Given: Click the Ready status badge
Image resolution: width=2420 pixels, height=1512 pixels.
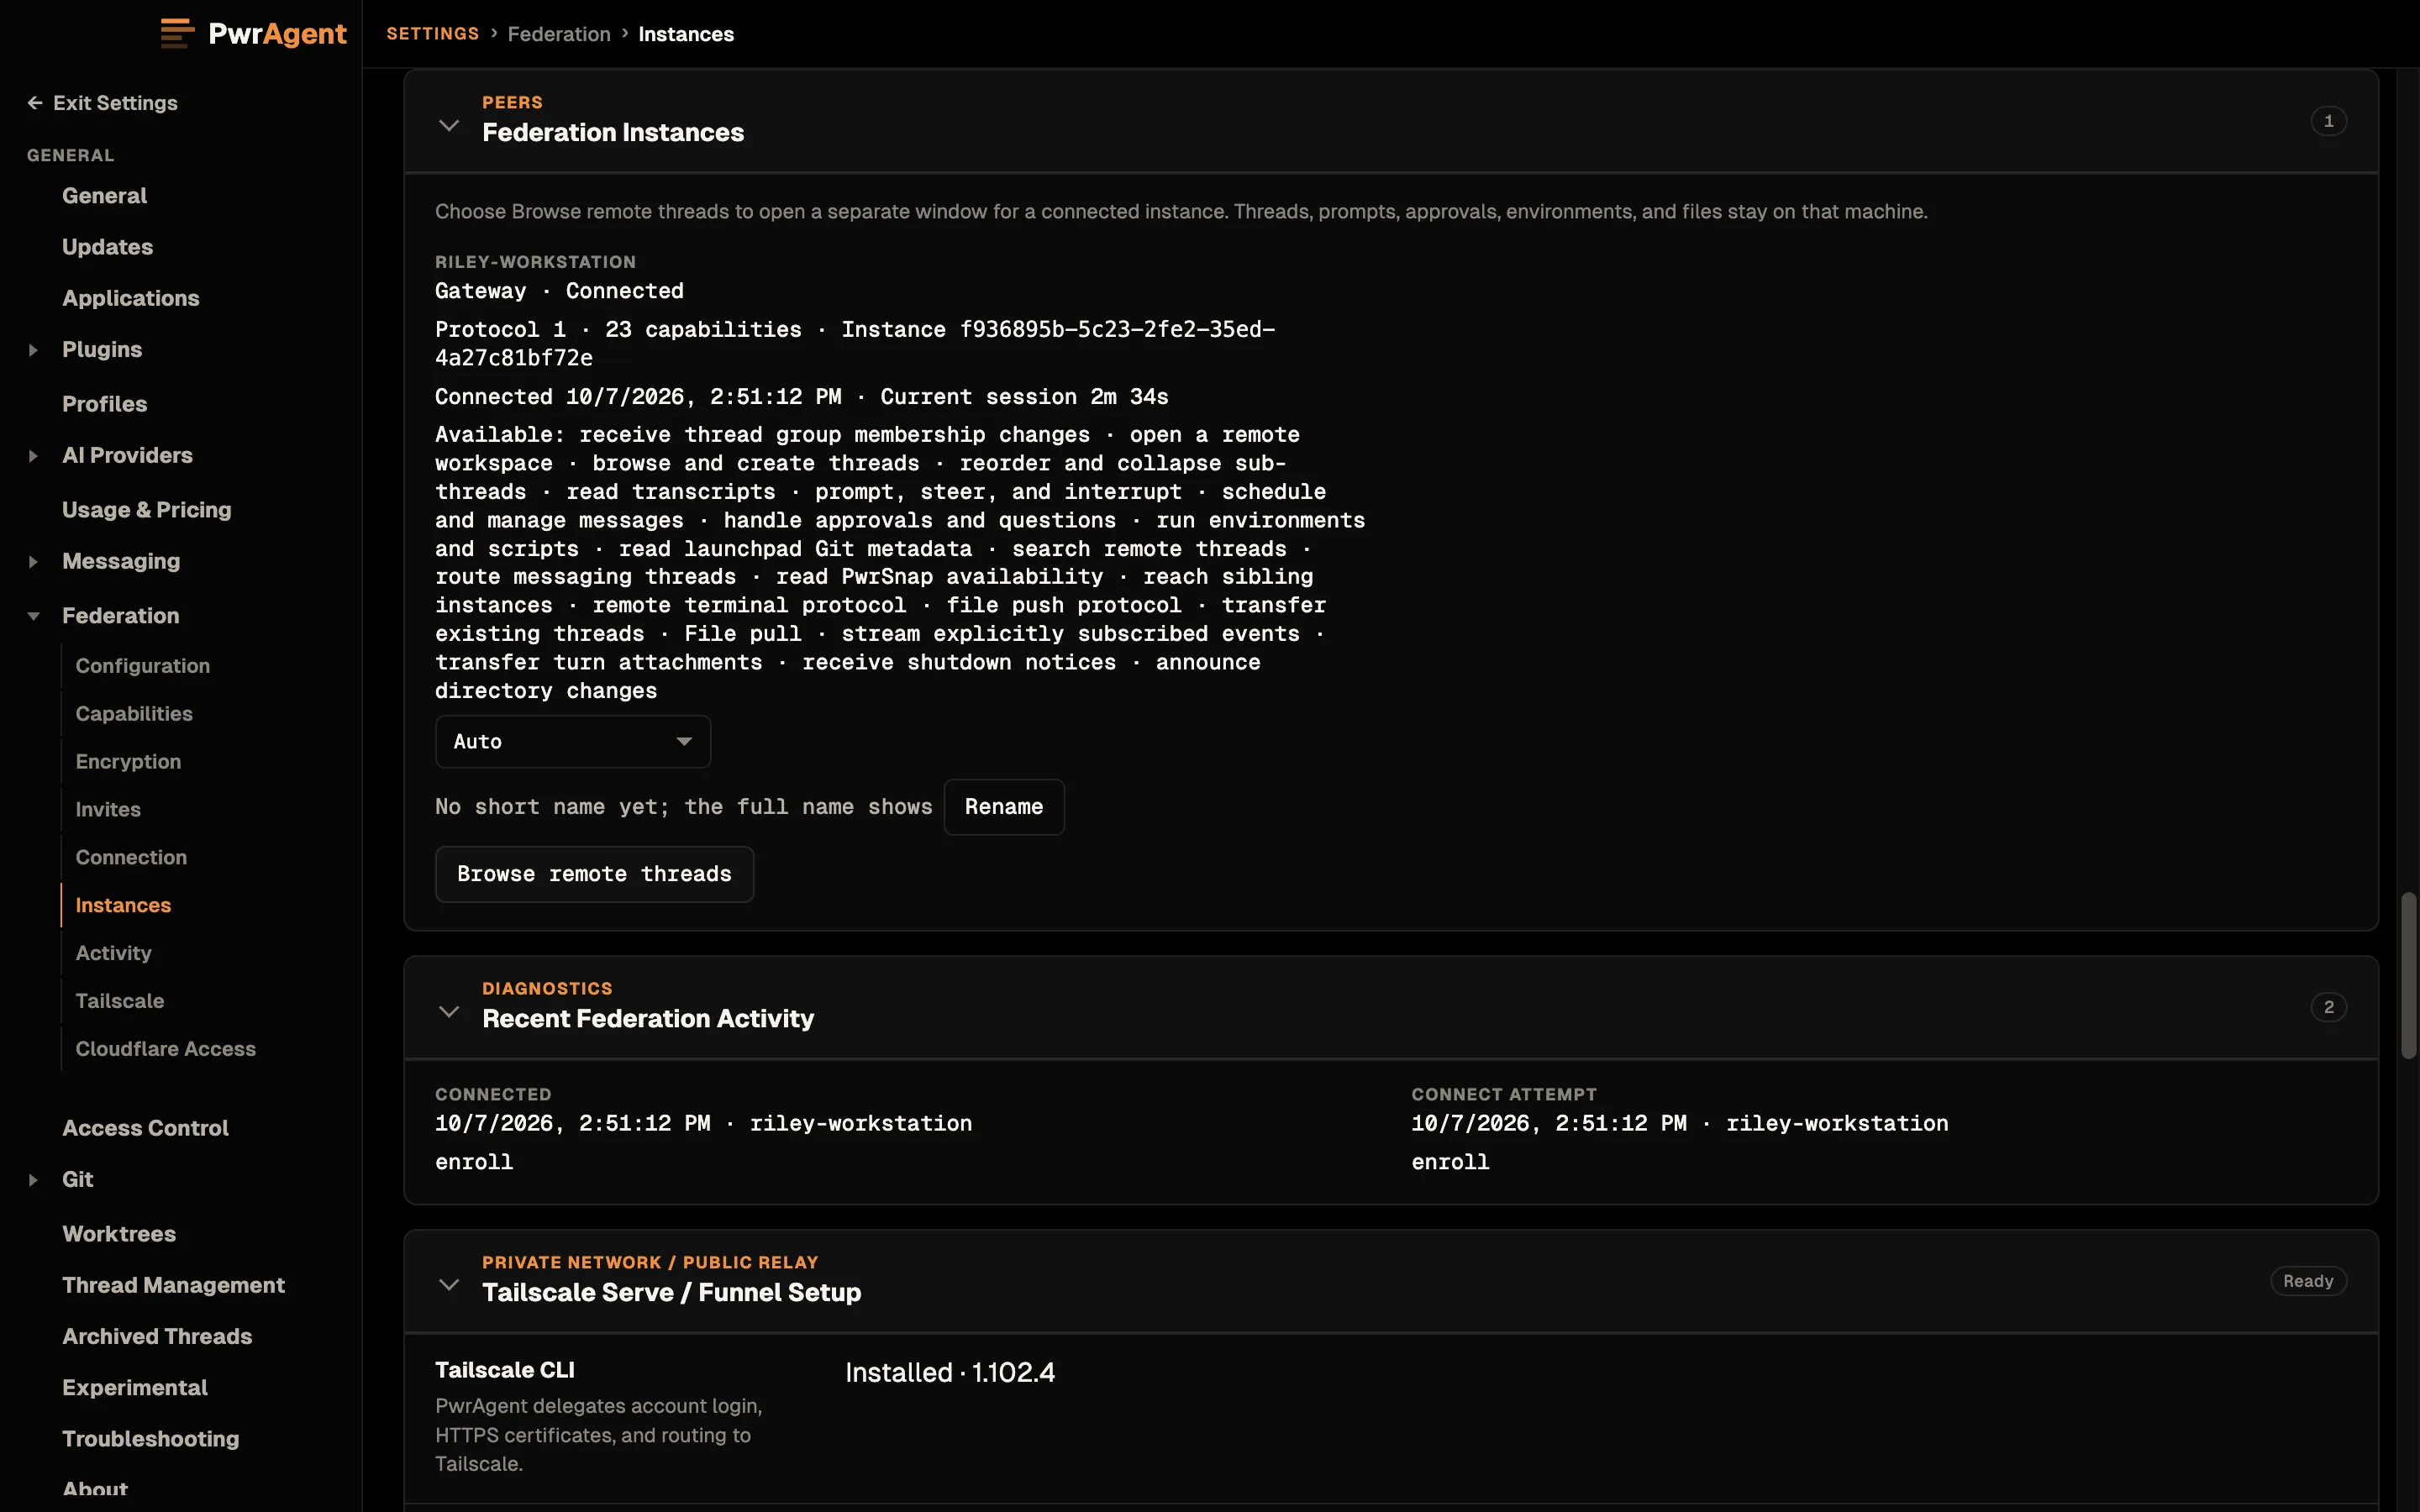Looking at the screenshot, I should coord(2307,1281).
